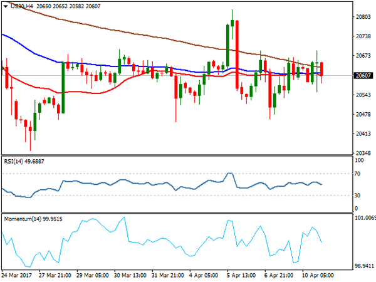Image resolution: width=376 pixels, height=282 pixels.
Task: Select the 31 Mar 21:00 time label
Action: 168,275
